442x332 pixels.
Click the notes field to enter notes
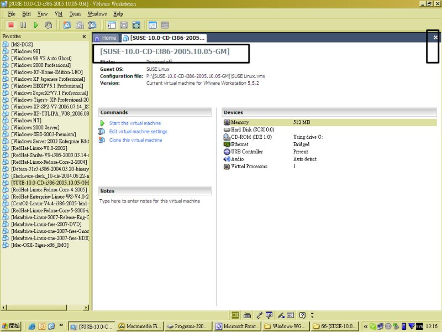(150, 201)
